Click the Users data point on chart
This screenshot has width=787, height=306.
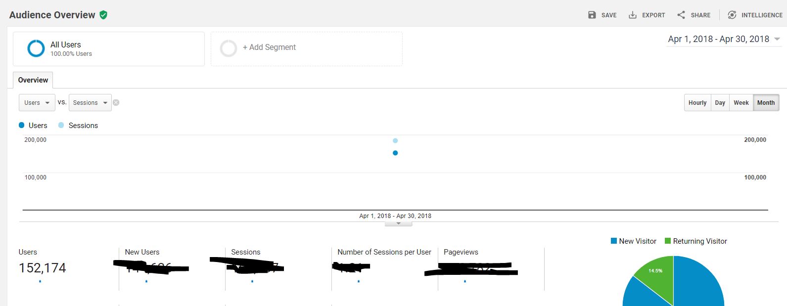pyautogui.click(x=395, y=153)
